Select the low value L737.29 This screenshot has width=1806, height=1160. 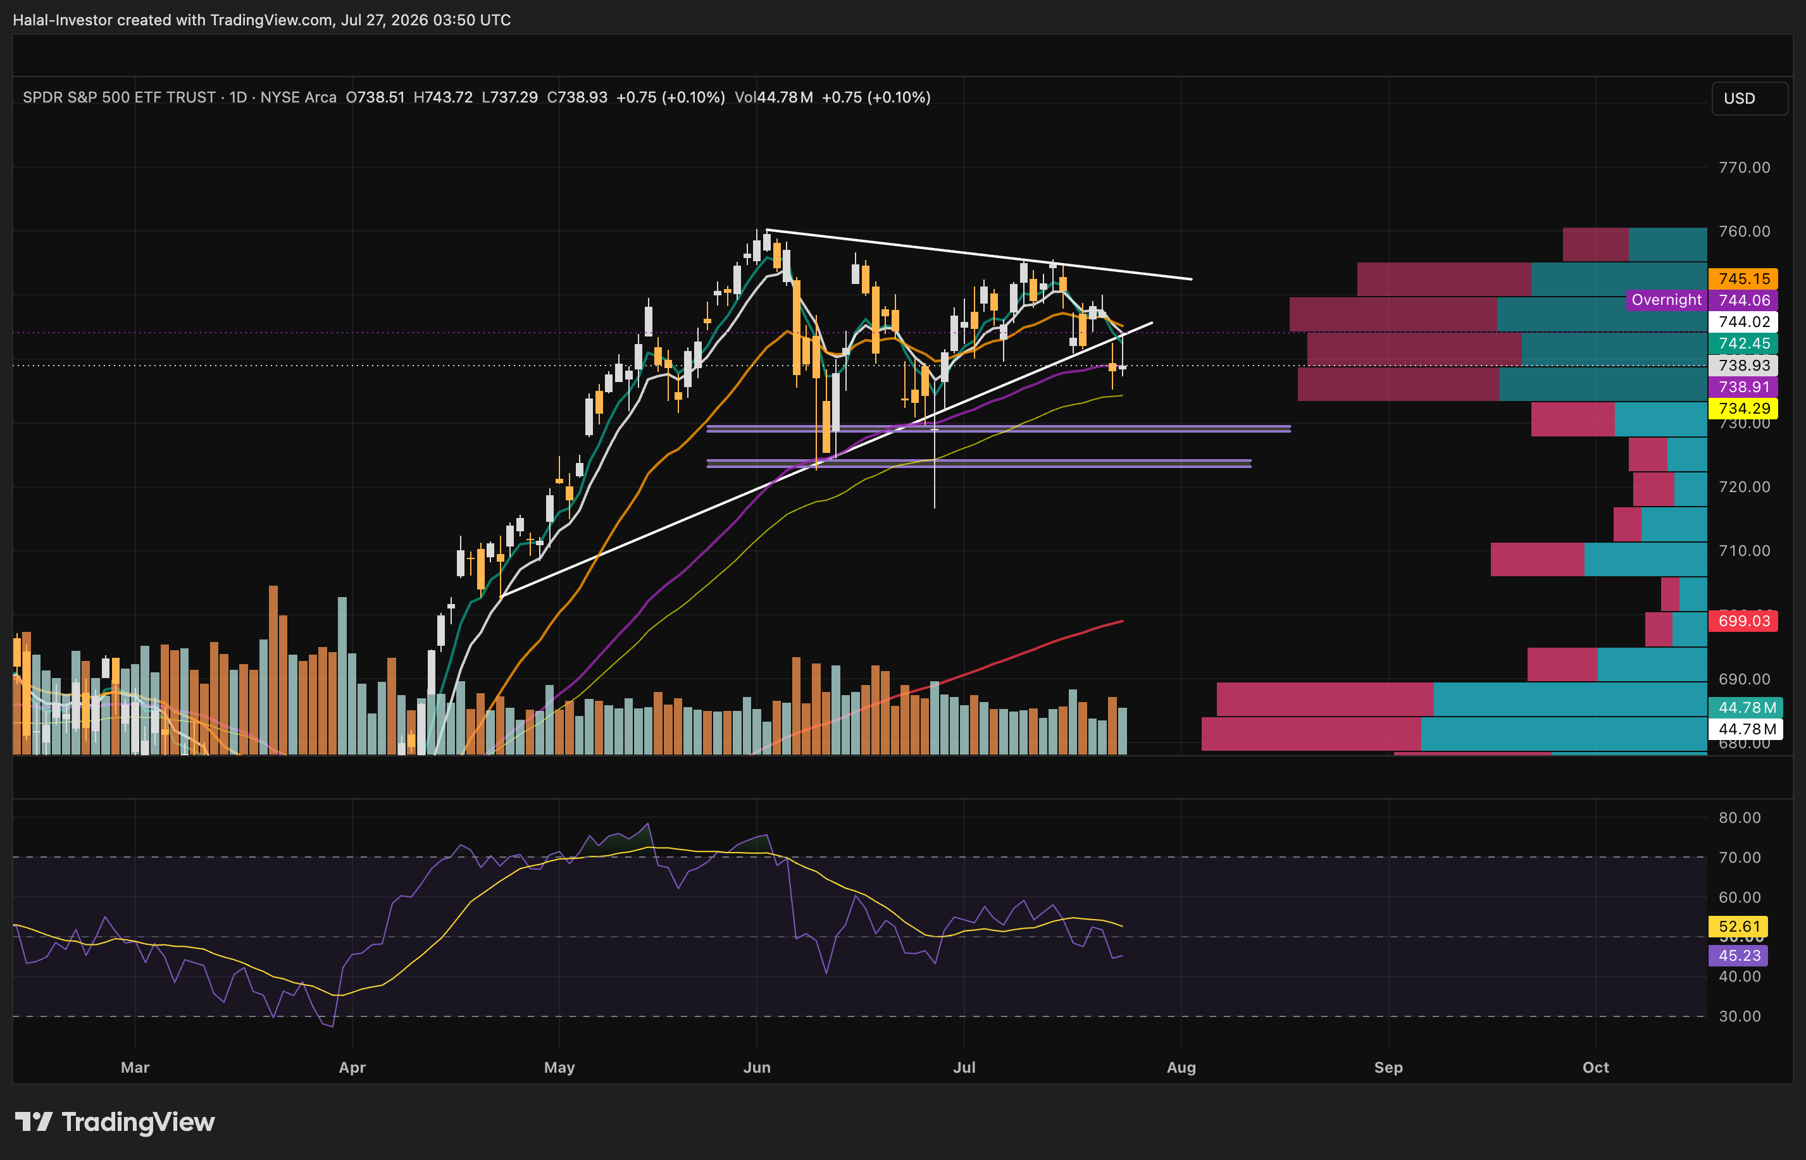tap(509, 97)
